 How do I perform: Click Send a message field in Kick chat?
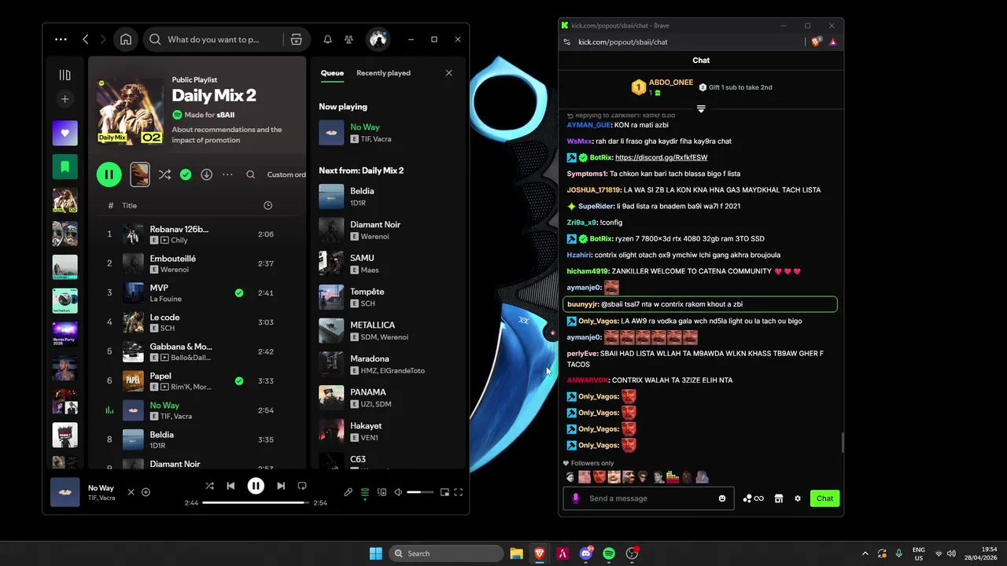[x=649, y=498]
